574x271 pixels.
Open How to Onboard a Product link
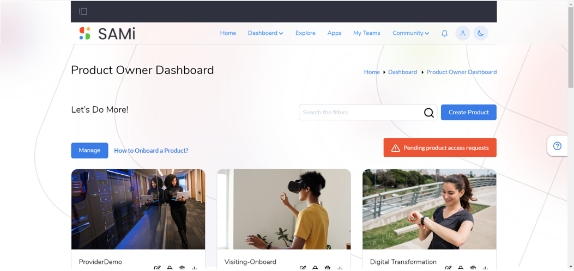coord(151,151)
